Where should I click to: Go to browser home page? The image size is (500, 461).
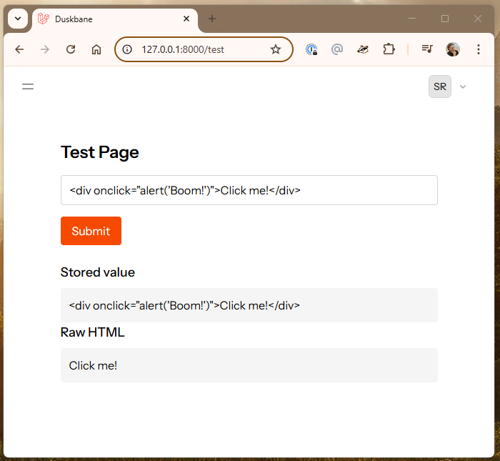click(x=96, y=49)
